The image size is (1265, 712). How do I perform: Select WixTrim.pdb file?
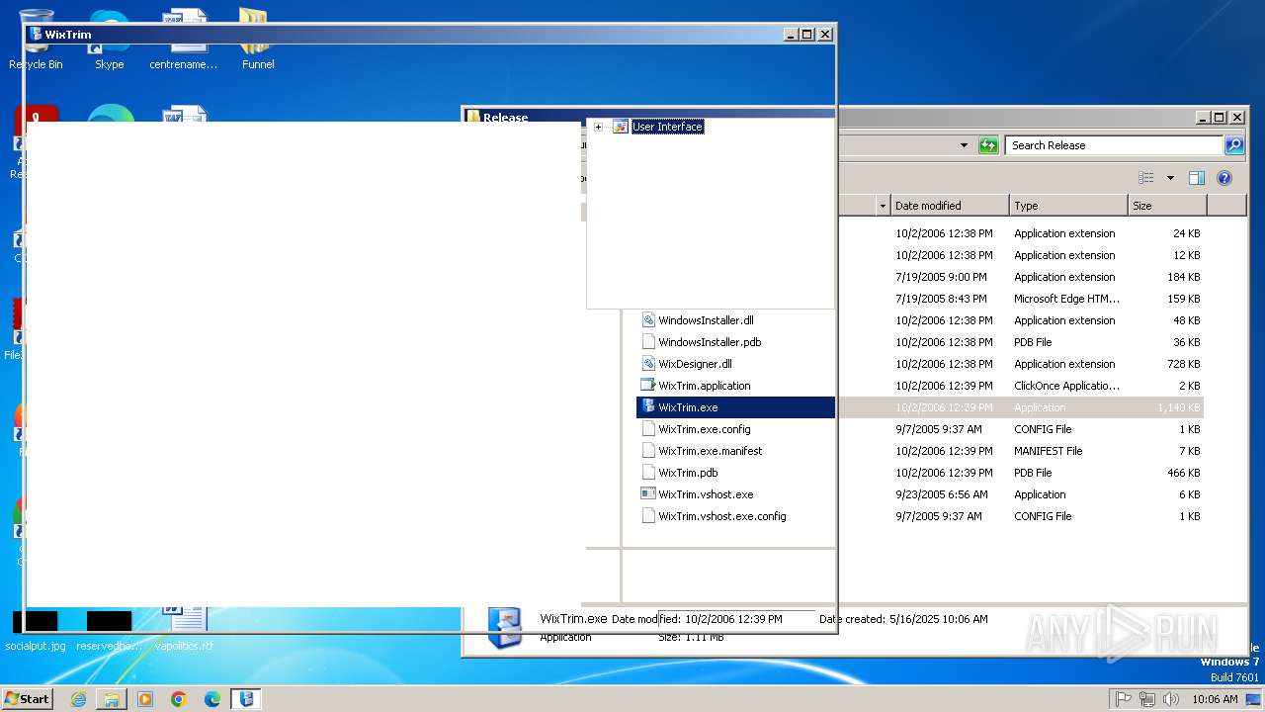pos(688,473)
